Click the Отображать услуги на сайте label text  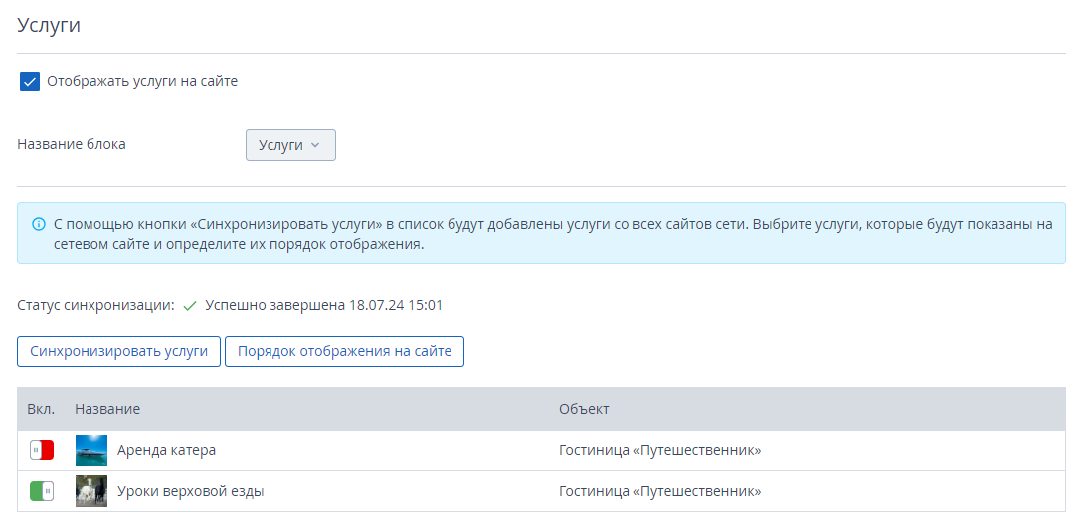[142, 81]
